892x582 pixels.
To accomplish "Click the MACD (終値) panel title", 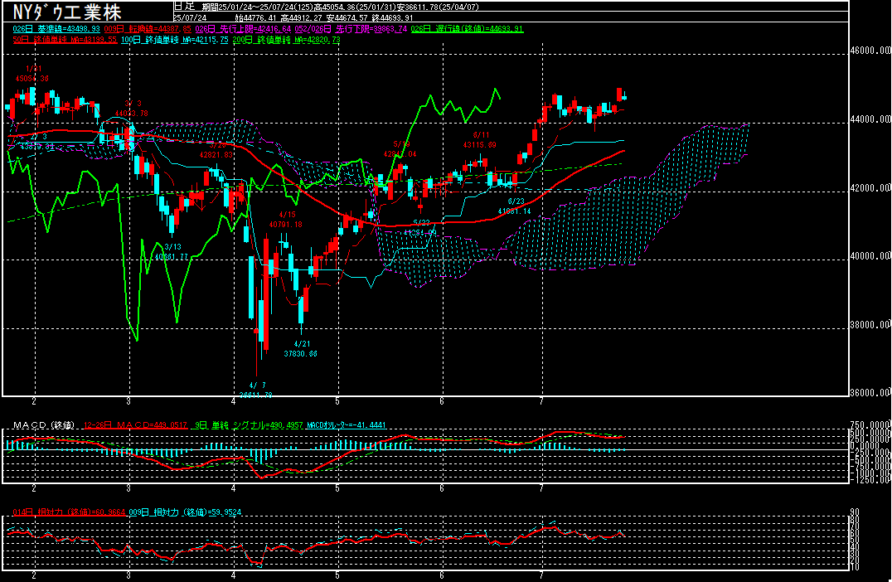I will [x=45, y=425].
